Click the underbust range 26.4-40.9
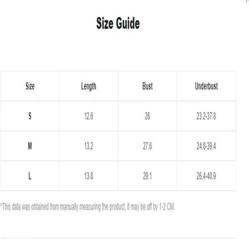This screenshot has width=249, height=239. point(206,176)
